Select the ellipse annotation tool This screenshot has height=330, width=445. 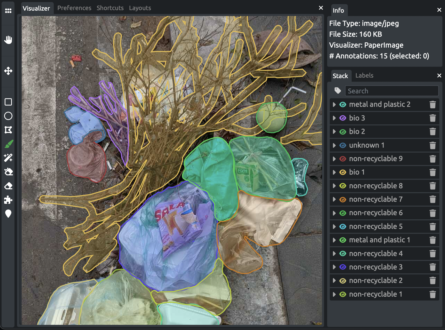coord(8,116)
